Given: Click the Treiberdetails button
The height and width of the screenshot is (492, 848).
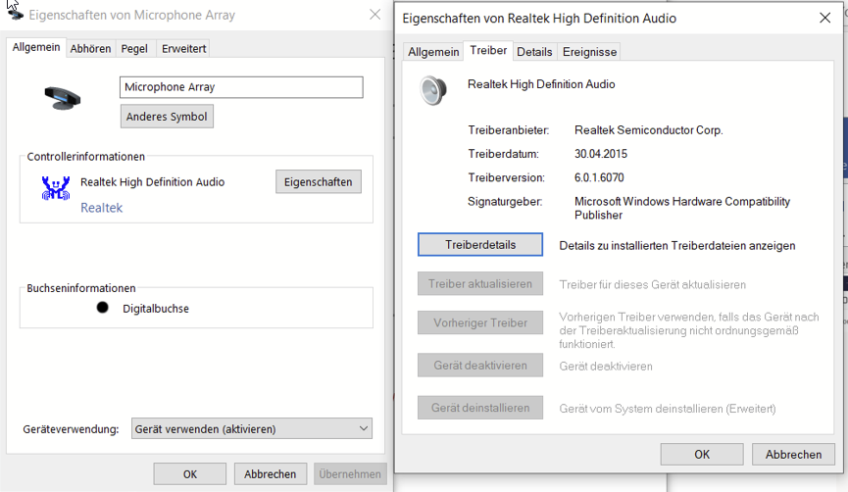Looking at the screenshot, I should point(480,244).
